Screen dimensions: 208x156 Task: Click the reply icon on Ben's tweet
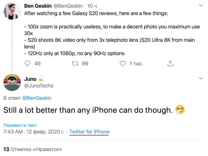(x=28, y=63)
